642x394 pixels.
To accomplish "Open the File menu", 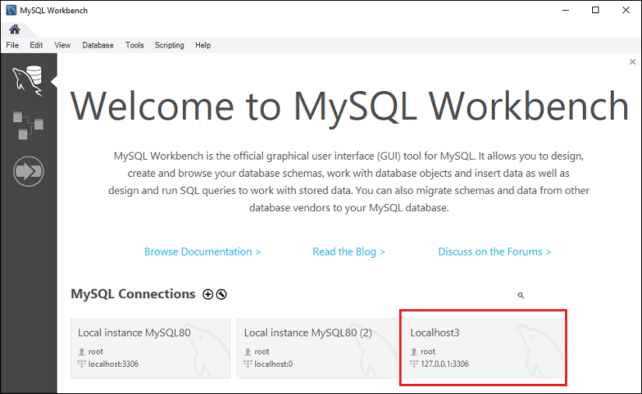I will 12,45.
